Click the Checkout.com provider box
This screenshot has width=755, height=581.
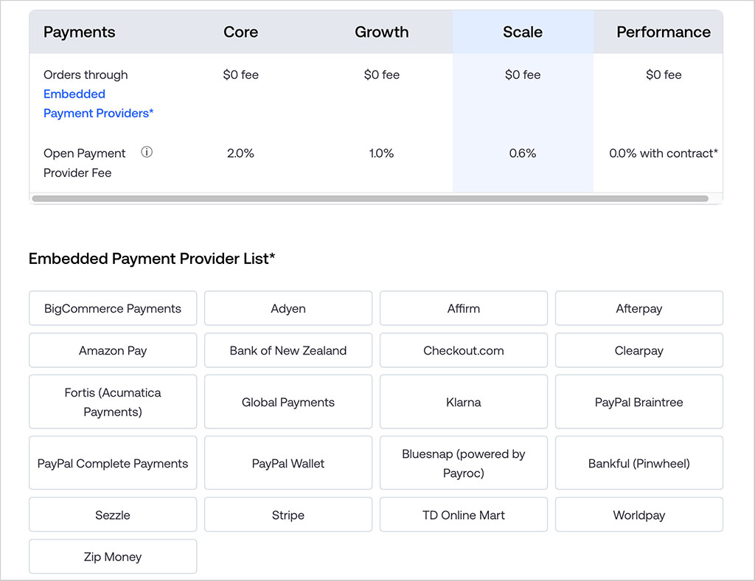click(x=463, y=350)
